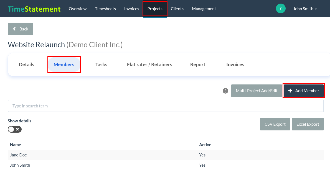This screenshot has width=330, height=170.
Task: Select Projects in the top navigation
Action: [155, 9]
